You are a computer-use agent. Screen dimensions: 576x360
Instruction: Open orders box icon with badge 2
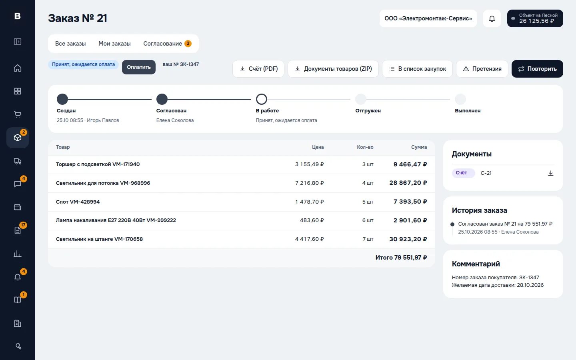18,138
